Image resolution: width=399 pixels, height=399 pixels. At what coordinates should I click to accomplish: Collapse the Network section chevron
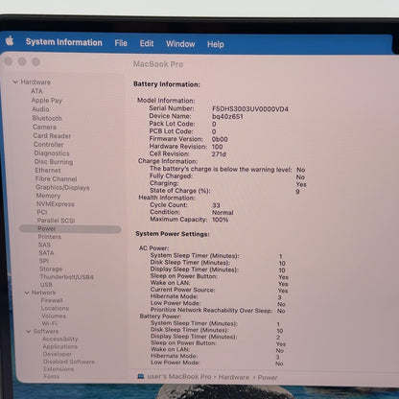pyautogui.click(x=27, y=293)
